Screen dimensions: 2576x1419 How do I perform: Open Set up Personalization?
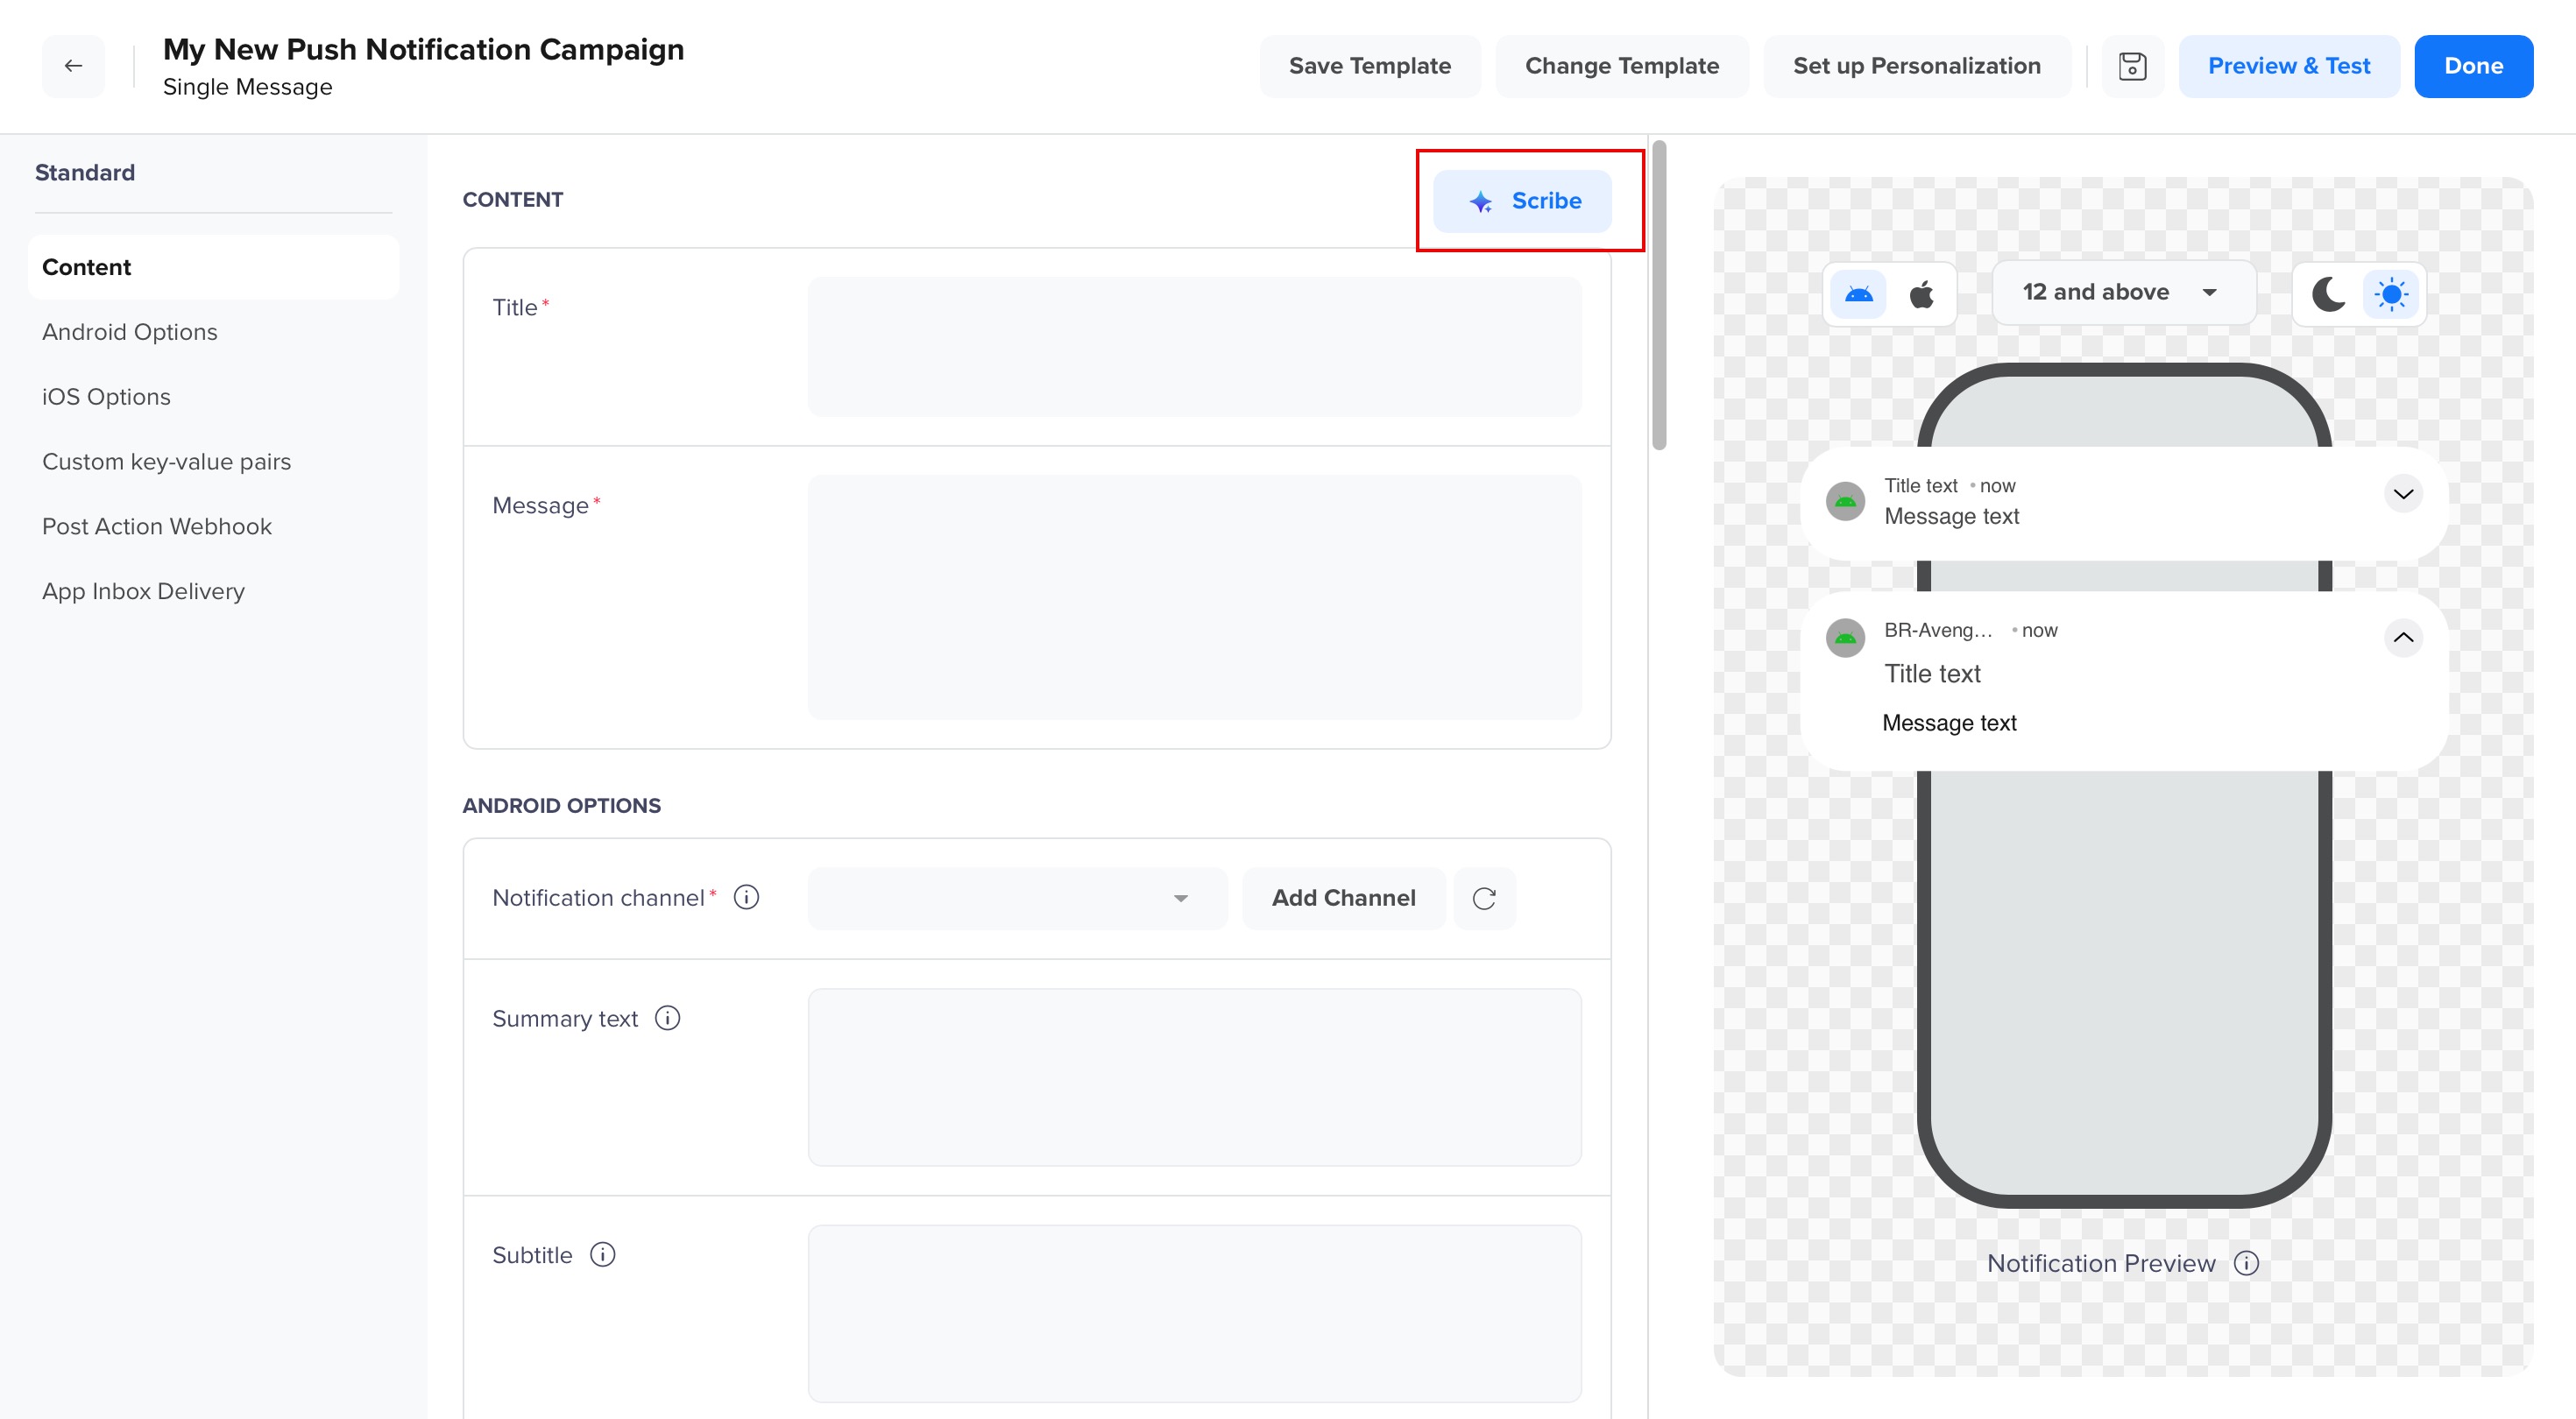click(x=1916, y=66)
